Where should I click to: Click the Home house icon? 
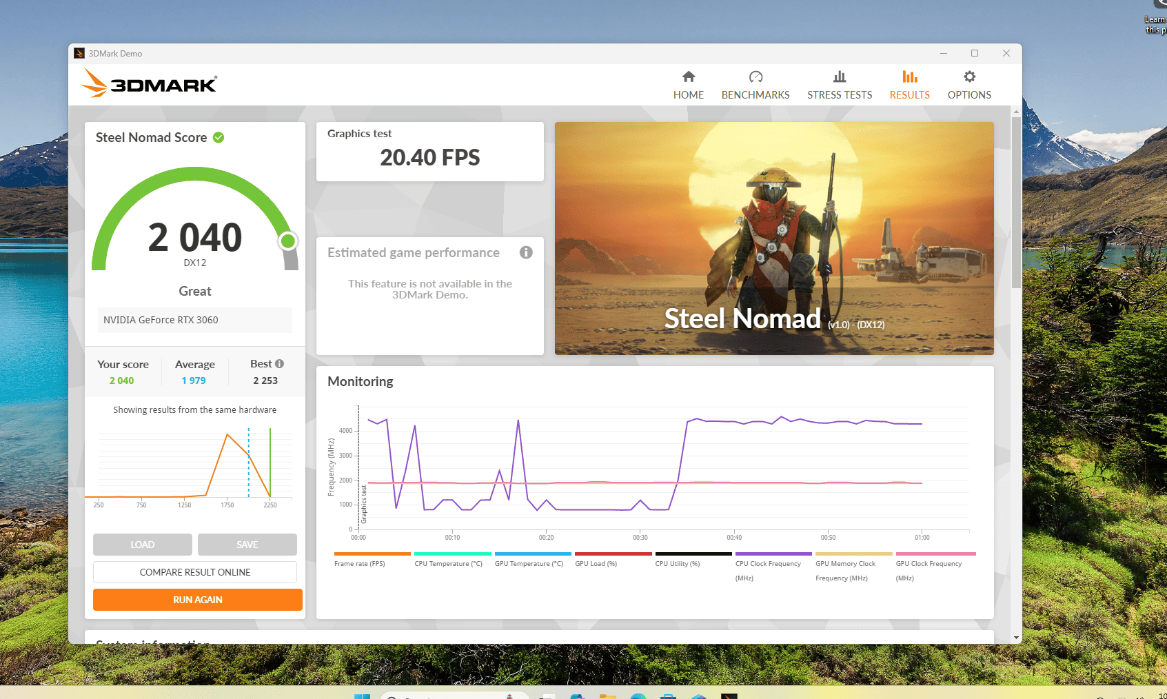point(689,77)
